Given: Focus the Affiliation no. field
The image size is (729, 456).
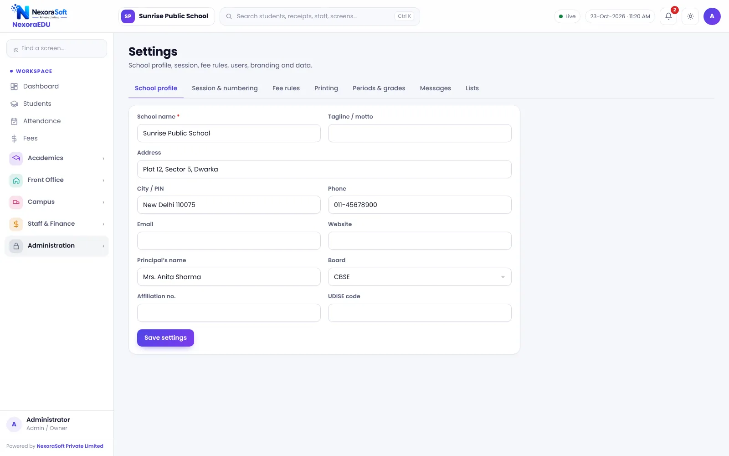Looking at the screenshot, I should 229,313.
